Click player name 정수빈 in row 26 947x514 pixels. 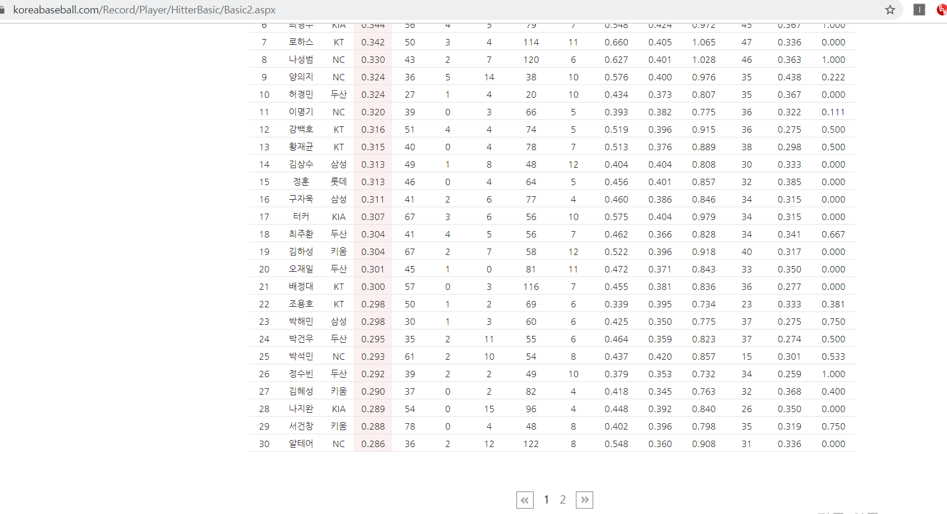[301, 374]
